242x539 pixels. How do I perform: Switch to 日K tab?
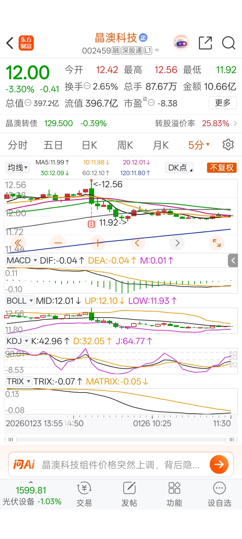coord(90,145)
